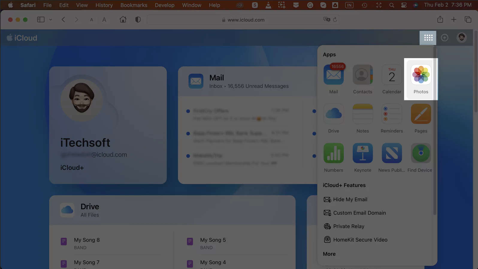This screenshot has height=269, width=478.
Task: Click the iCloud plus create button
Action: pyautogui.click(x=445, y=38)
